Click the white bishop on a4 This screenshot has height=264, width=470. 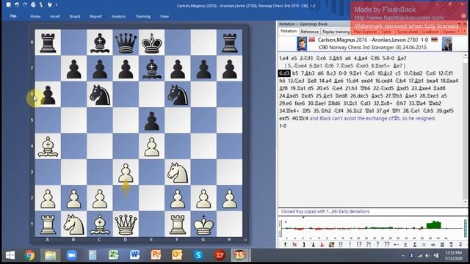coord(48,147)
